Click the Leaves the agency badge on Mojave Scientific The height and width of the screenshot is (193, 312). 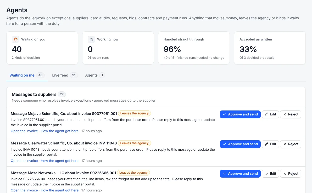pyautogui.click(x=135, y=113)
